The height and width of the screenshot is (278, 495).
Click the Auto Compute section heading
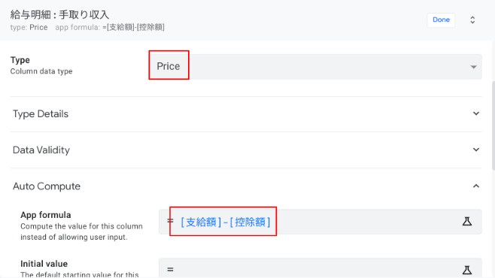tap(47, 186)
